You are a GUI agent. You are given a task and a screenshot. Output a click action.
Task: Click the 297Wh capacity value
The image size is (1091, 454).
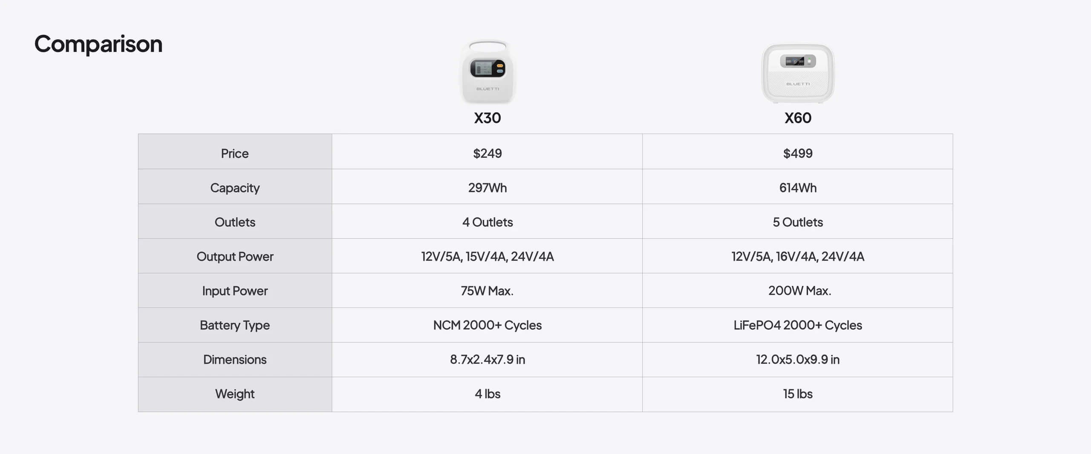click(x=488, y=188)
